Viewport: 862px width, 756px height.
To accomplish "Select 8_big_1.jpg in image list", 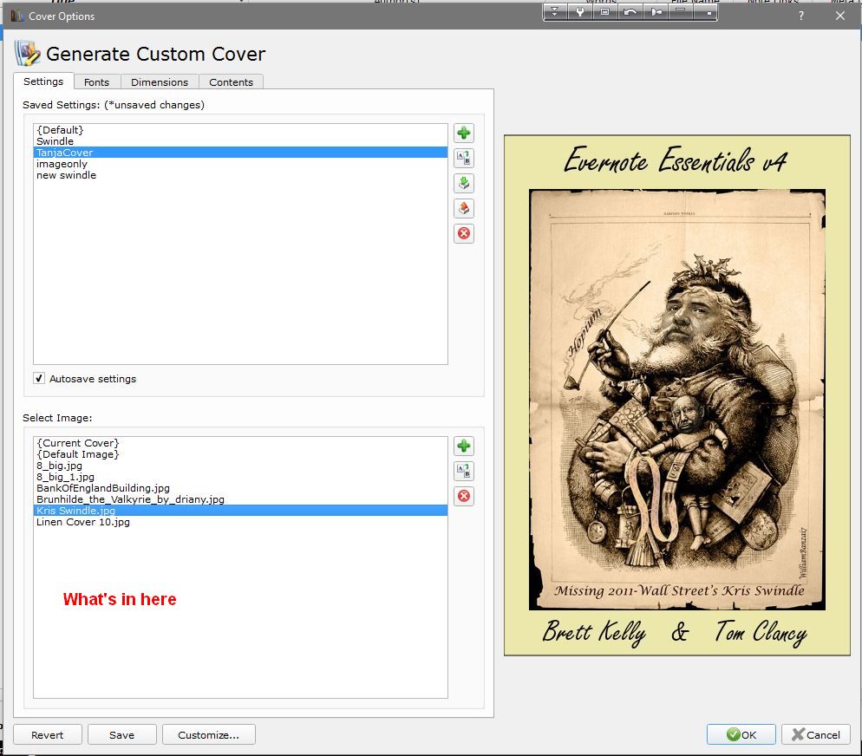I will click(x=240, y=477).
